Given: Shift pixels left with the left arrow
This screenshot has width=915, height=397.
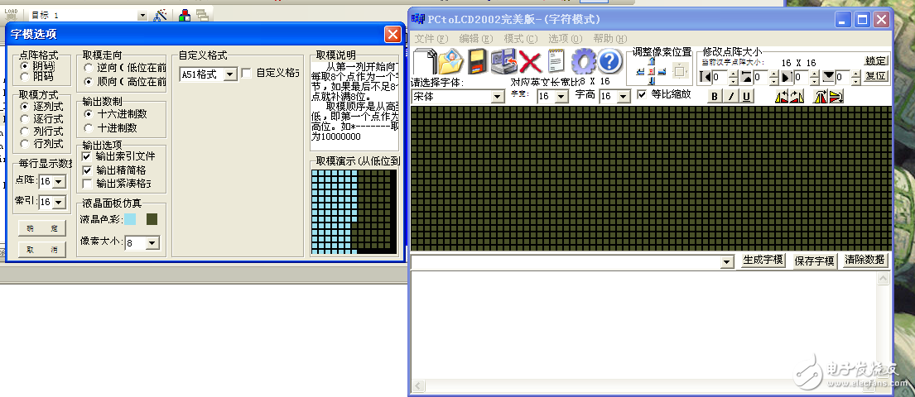Looking at the screenshot, I should coord(641,71).
